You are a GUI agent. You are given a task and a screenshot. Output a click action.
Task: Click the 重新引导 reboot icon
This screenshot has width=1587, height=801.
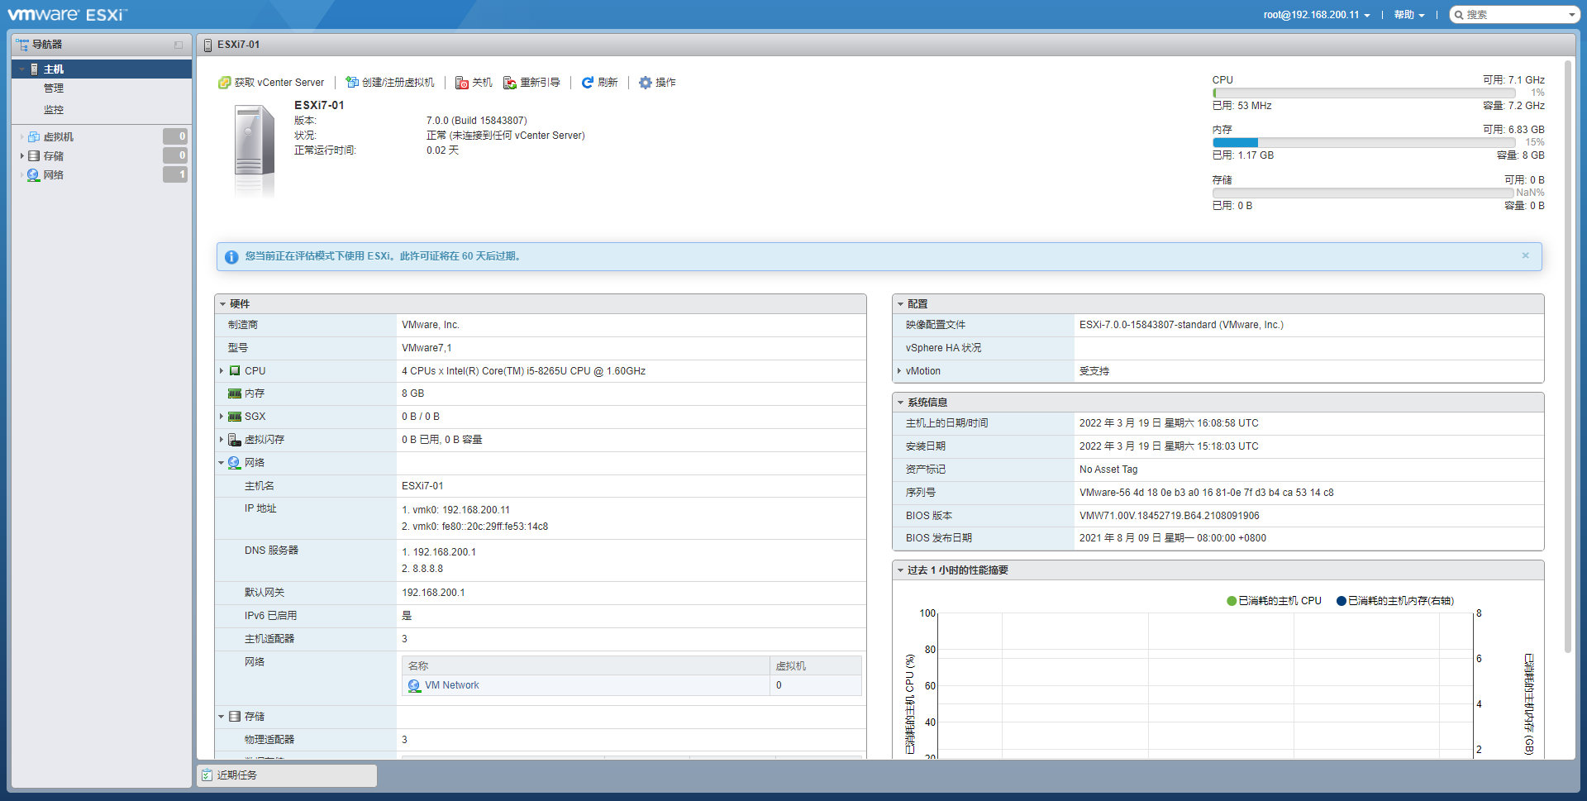pos(510,83)
